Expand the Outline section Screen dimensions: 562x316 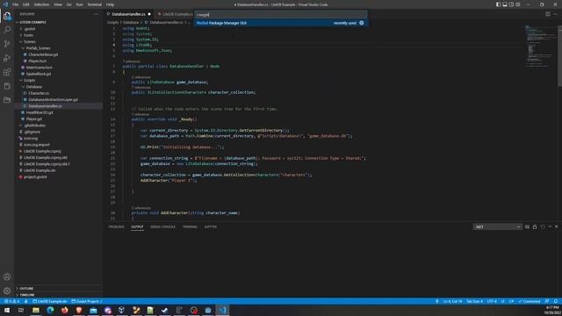pos(26,288)
